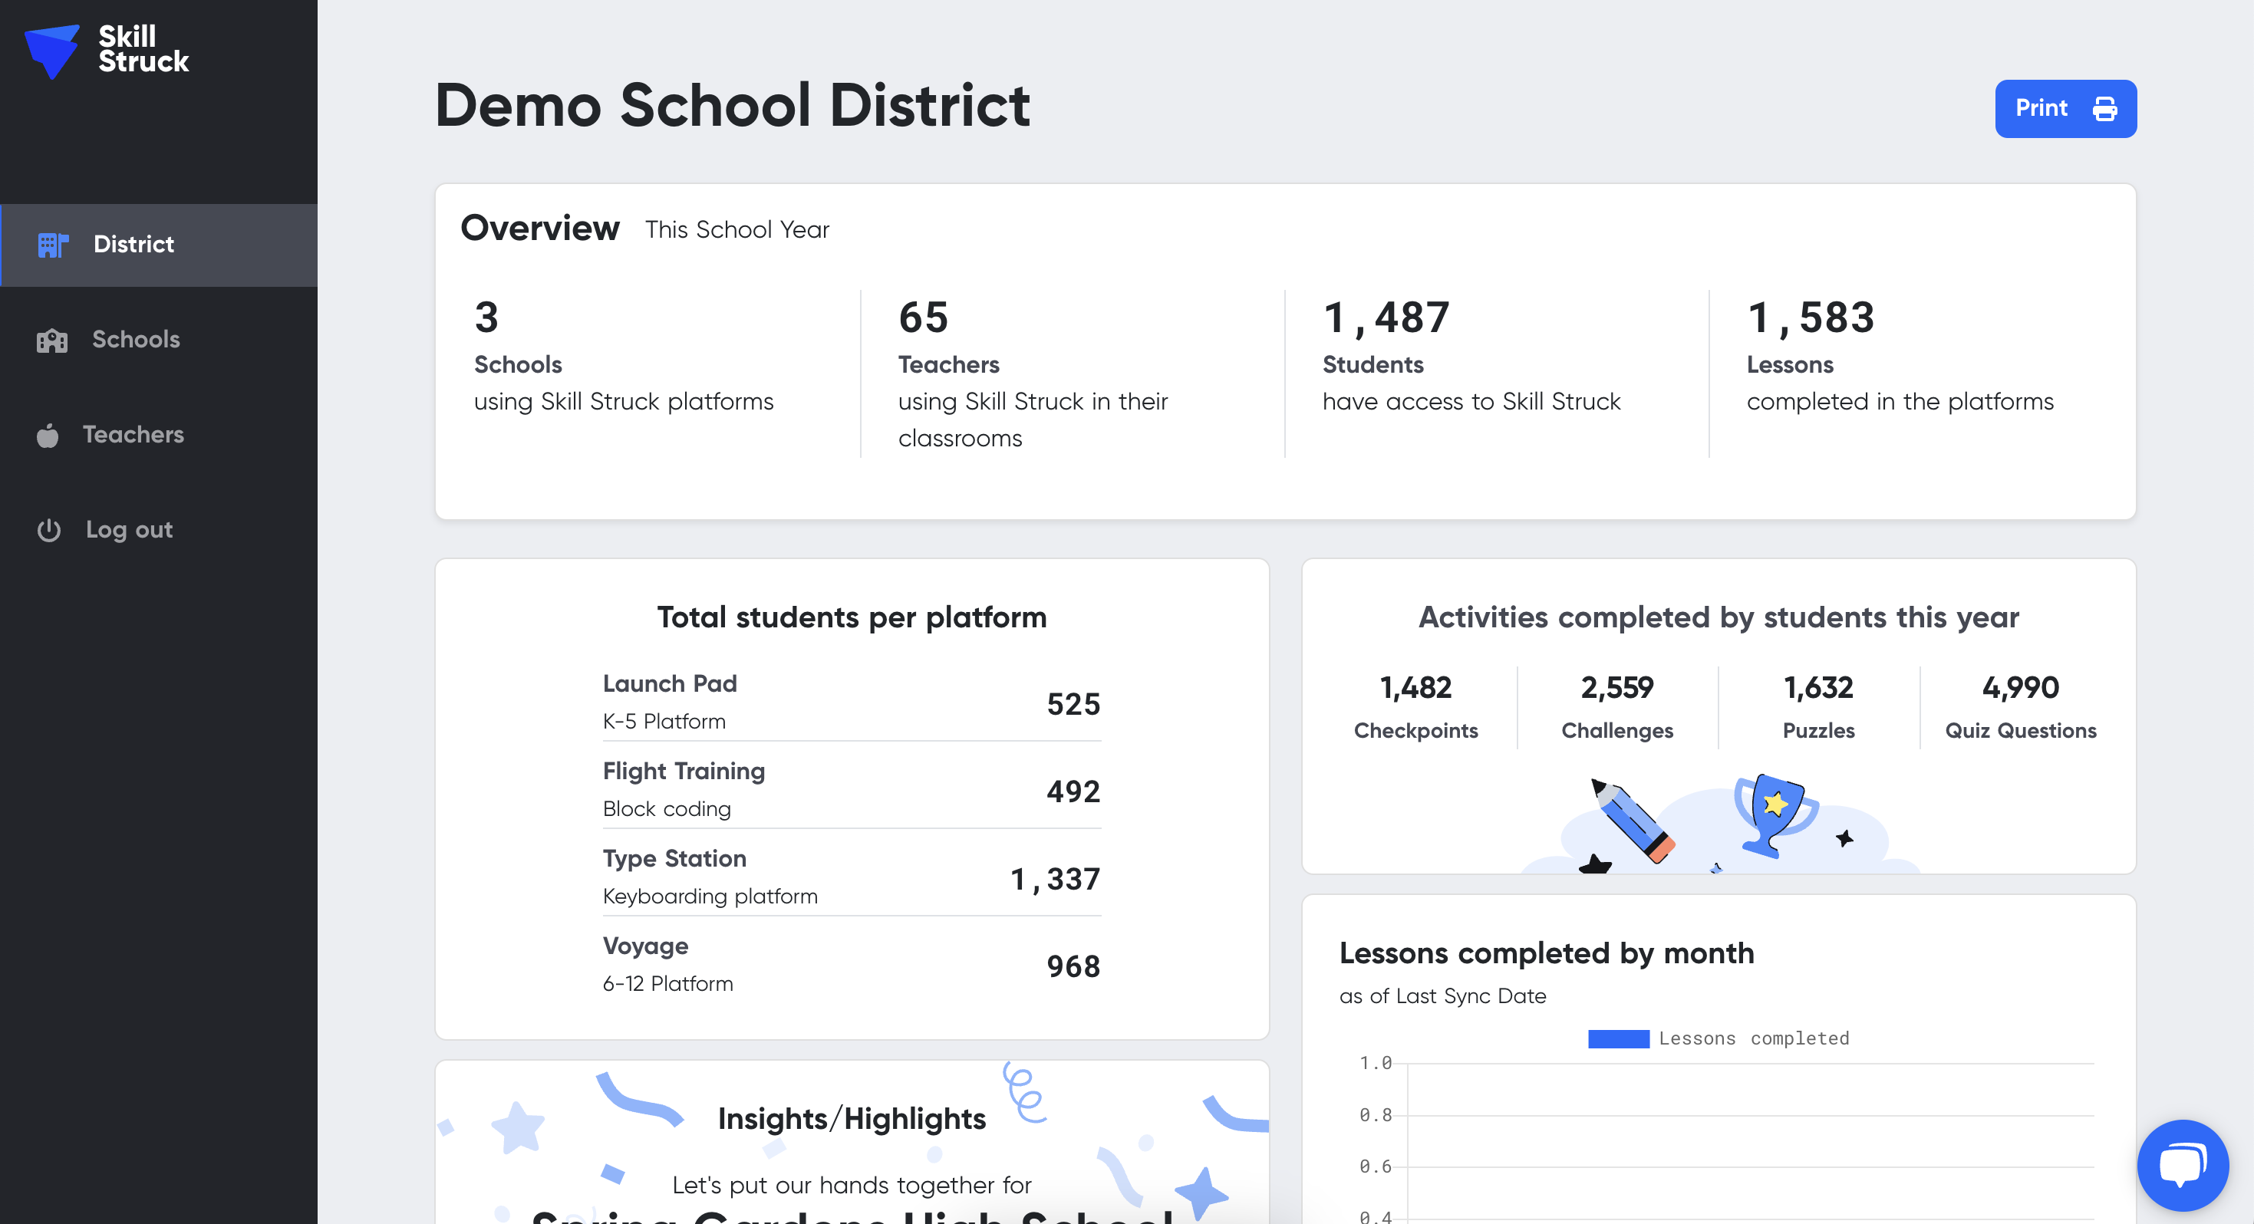Open the Schools section from the sidebar
Viewport: 2254px width, 1224px height.
tap(136, 341)
